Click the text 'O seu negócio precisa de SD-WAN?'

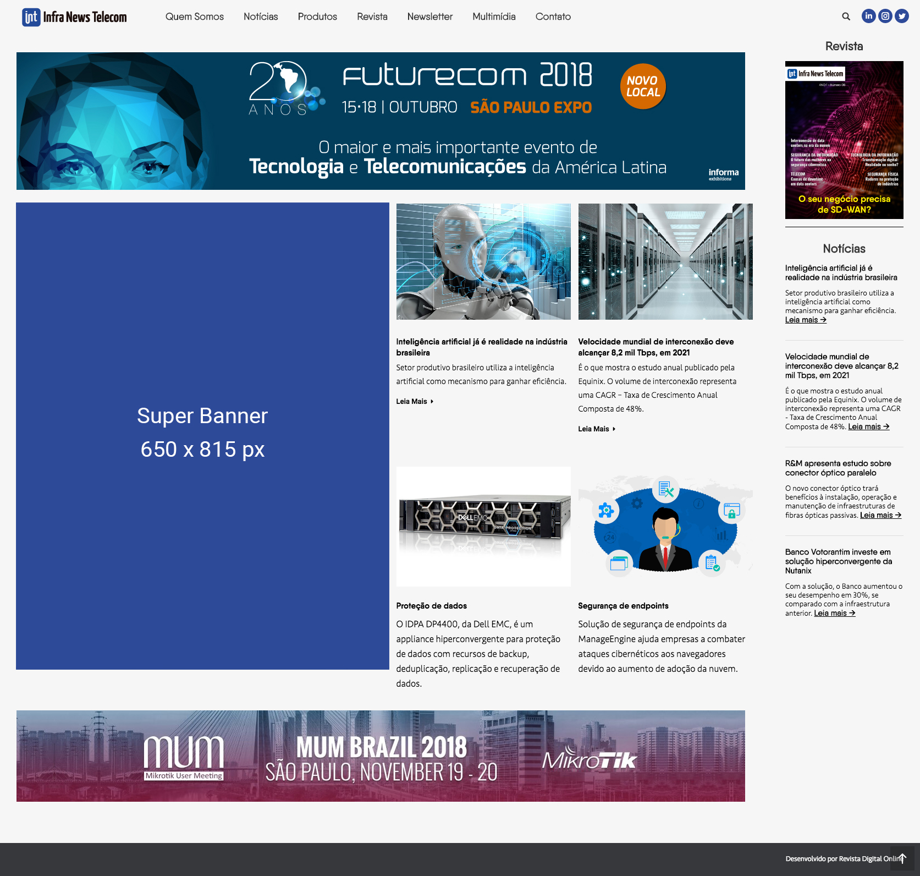pyautogui.click(x=844, y=204)
